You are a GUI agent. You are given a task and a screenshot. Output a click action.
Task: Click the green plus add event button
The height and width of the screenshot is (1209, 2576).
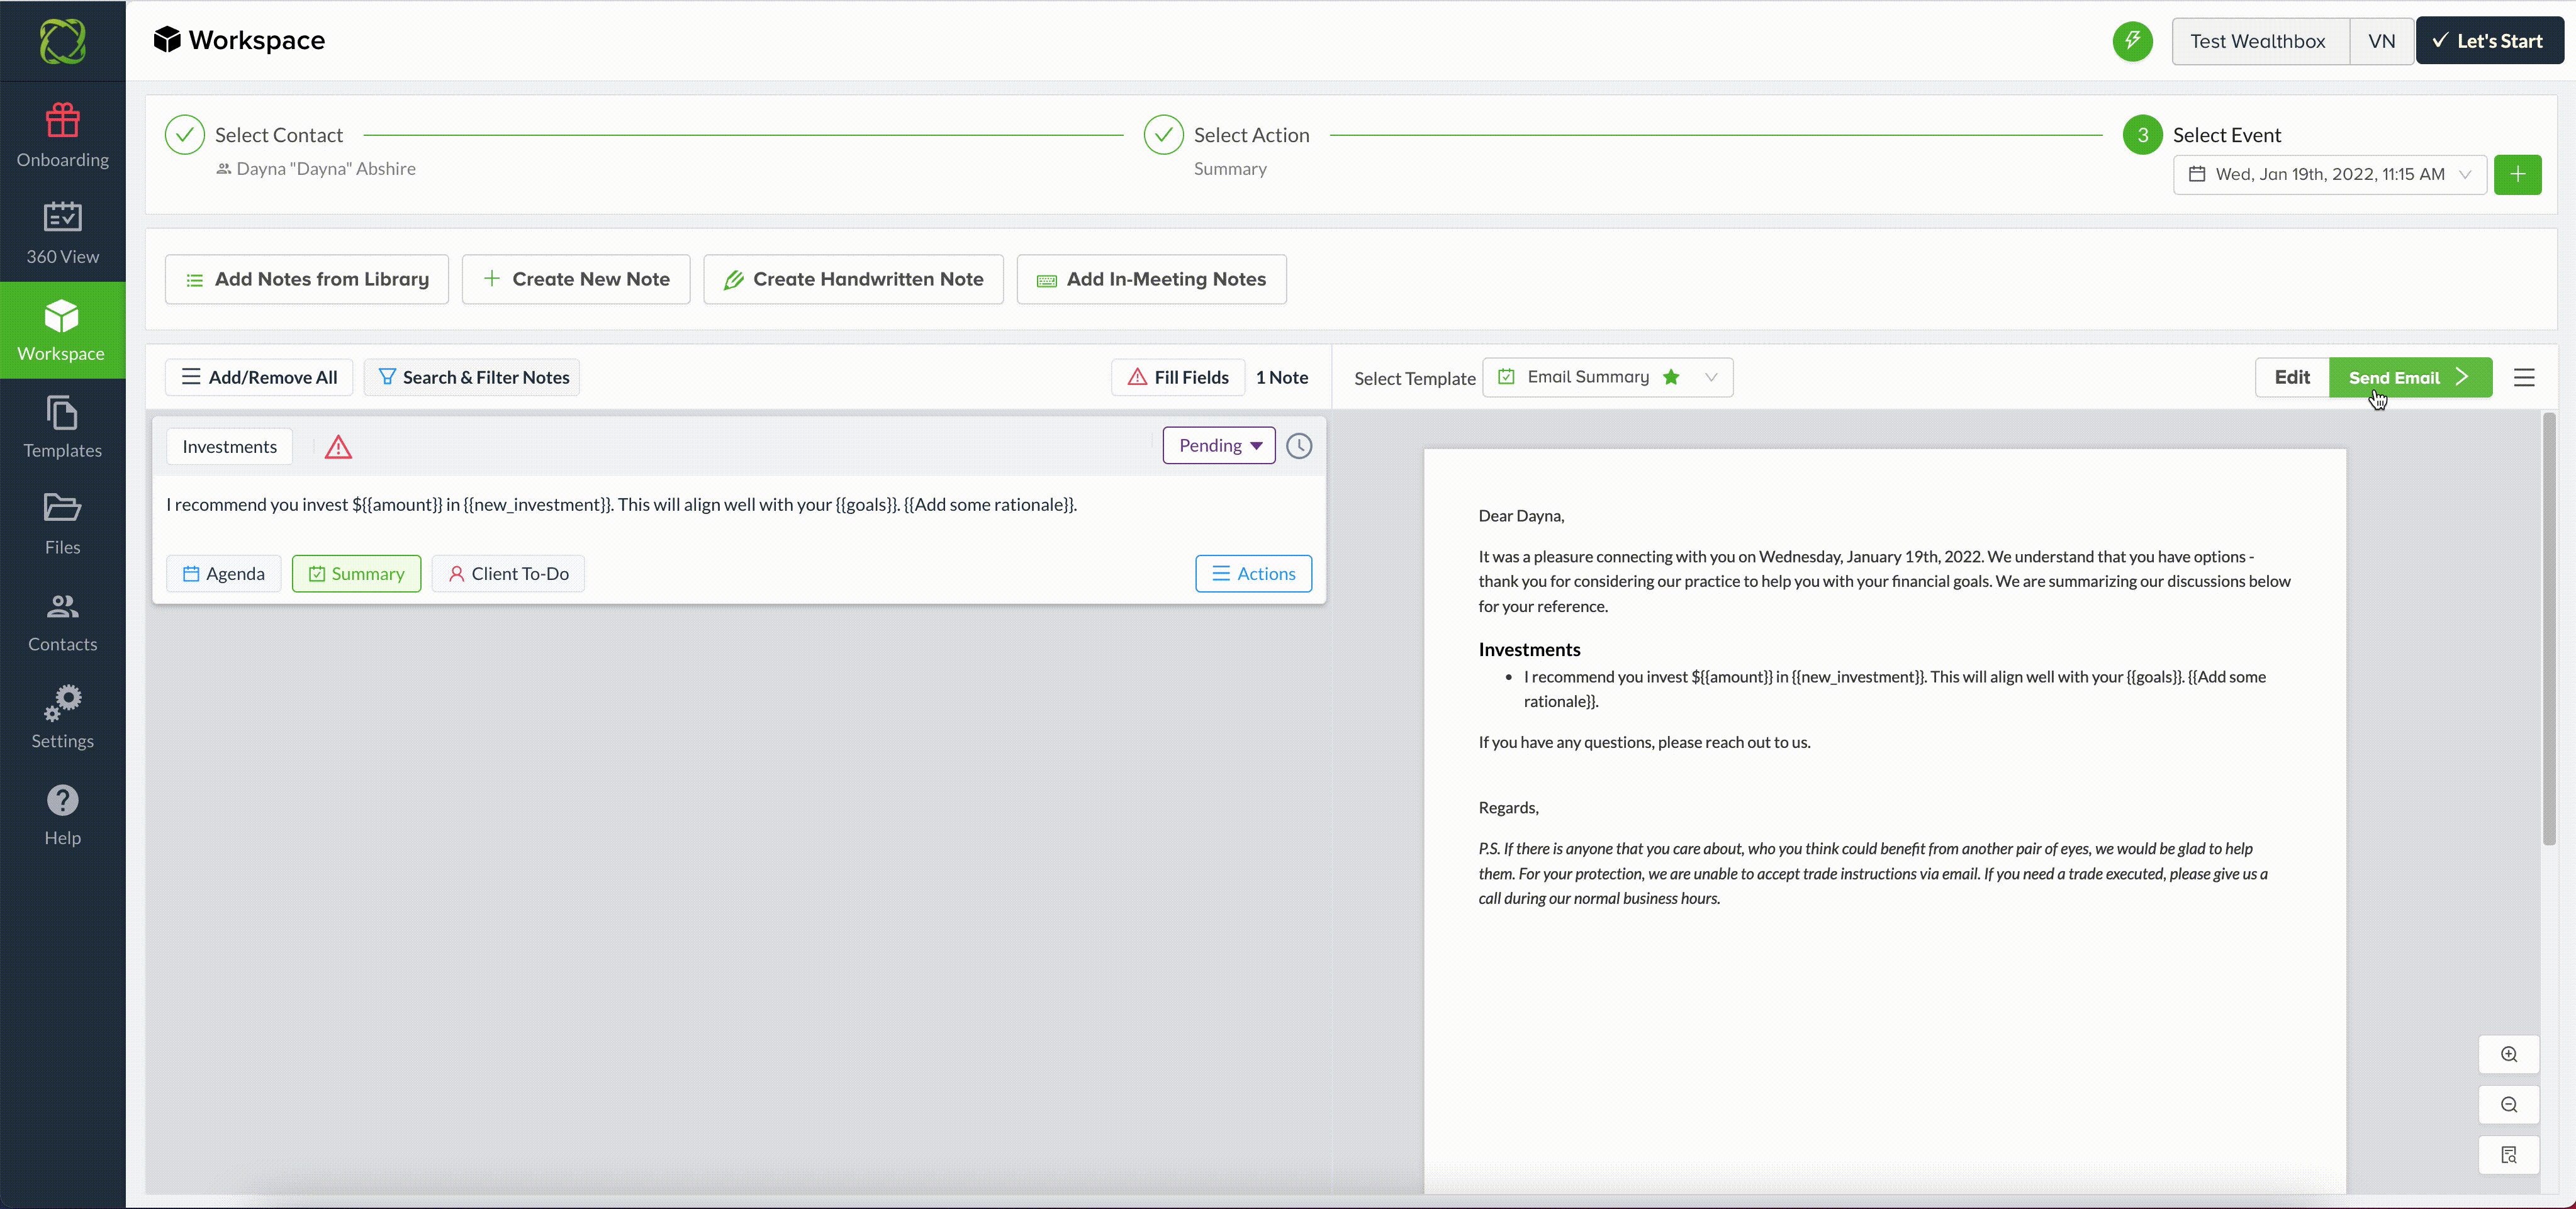click(2517, 174)
